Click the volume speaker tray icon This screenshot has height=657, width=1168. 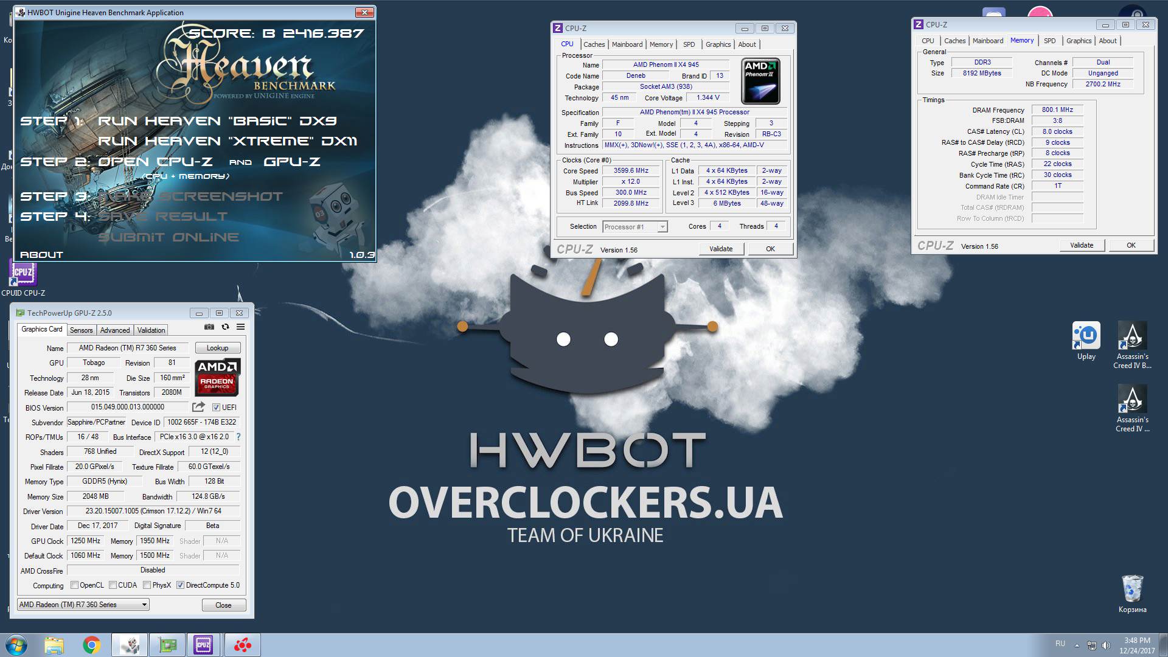click(x=1106, y=645)
